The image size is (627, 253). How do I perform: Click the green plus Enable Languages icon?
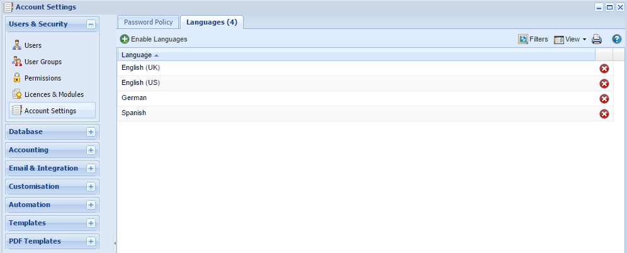click(x=125, y=39)
